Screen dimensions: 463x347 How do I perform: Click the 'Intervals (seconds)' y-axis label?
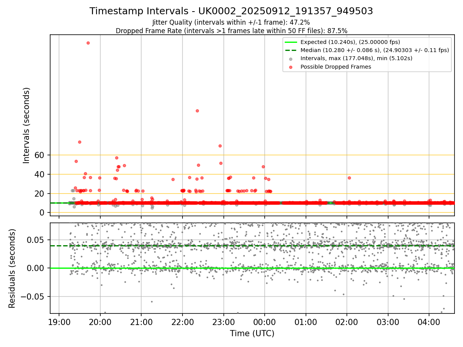coord(26,125)
